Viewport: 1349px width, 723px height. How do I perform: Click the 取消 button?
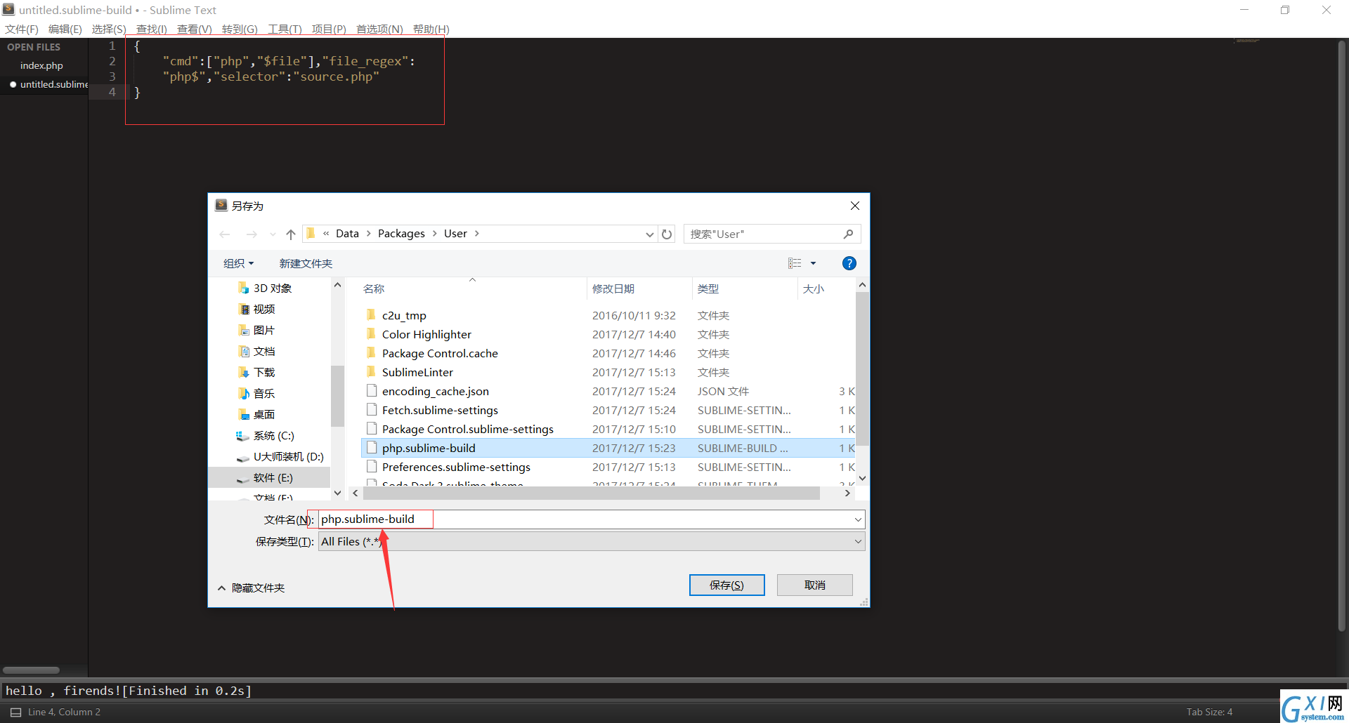(815, 585)
